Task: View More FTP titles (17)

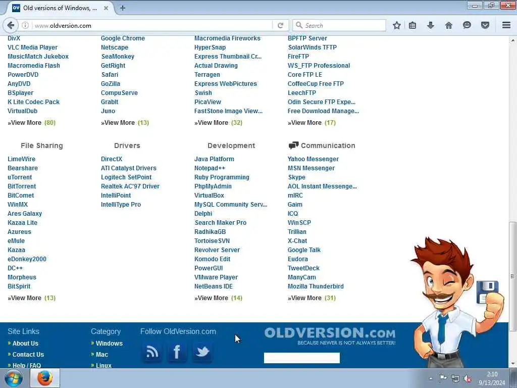Action: tap(312, 123)
